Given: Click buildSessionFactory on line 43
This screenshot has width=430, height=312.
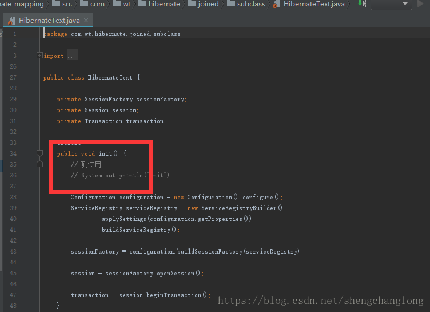Looking at the screenshot, I should point(210,251).
